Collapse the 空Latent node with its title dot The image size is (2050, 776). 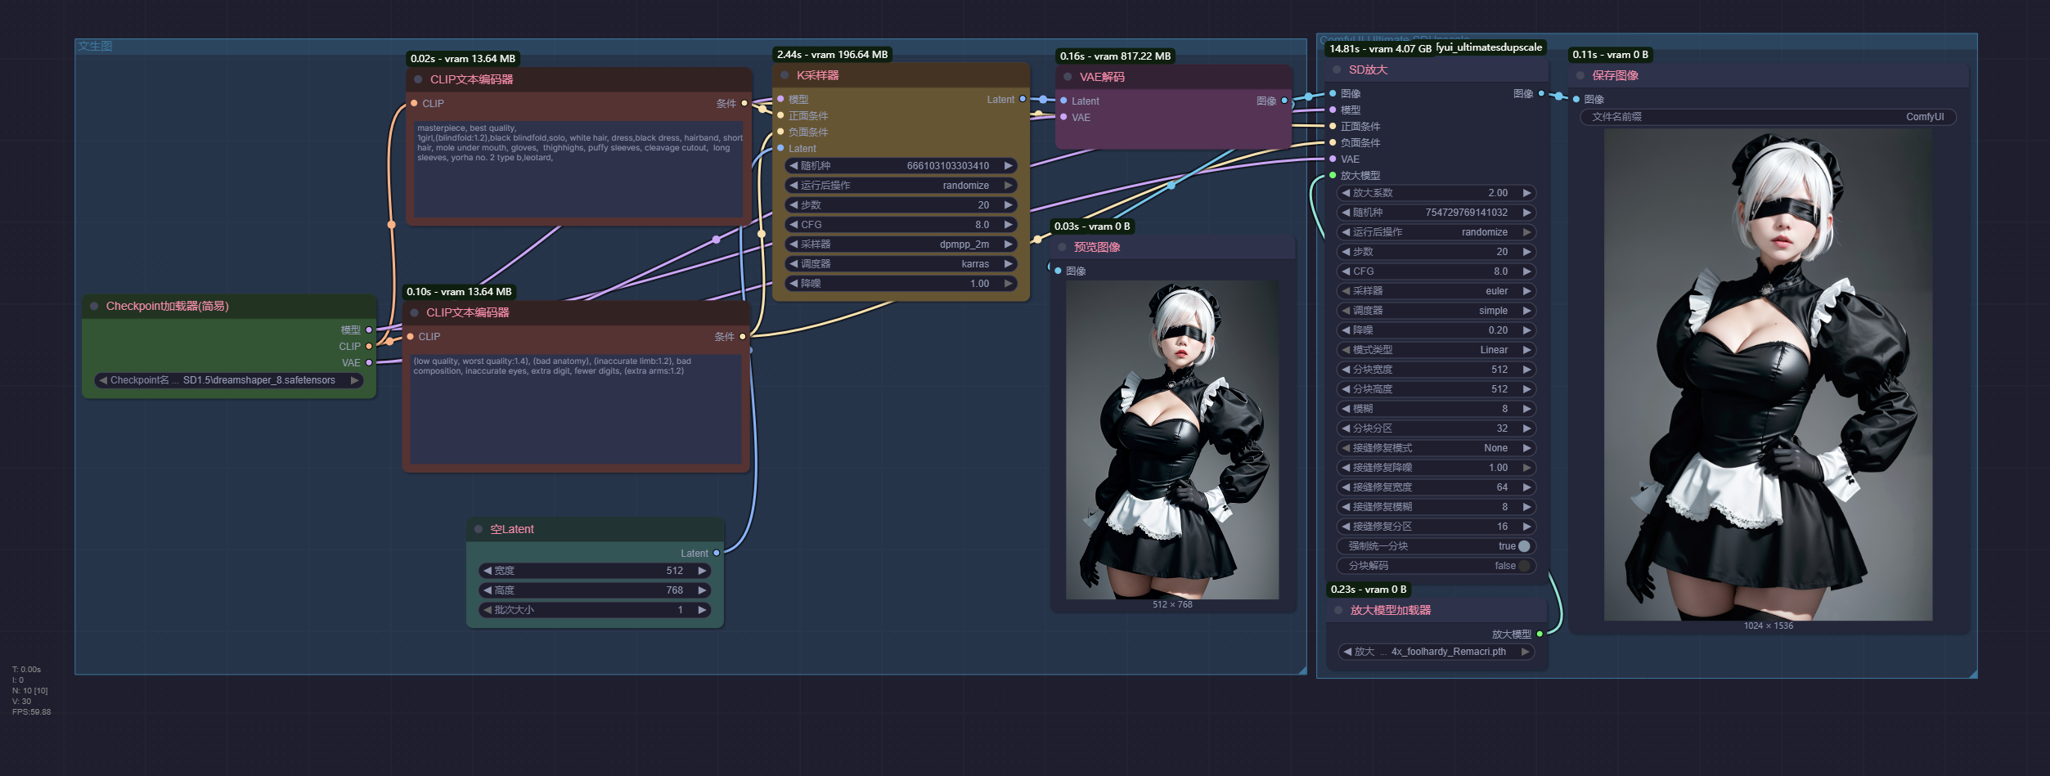click(x=479, y=529)
